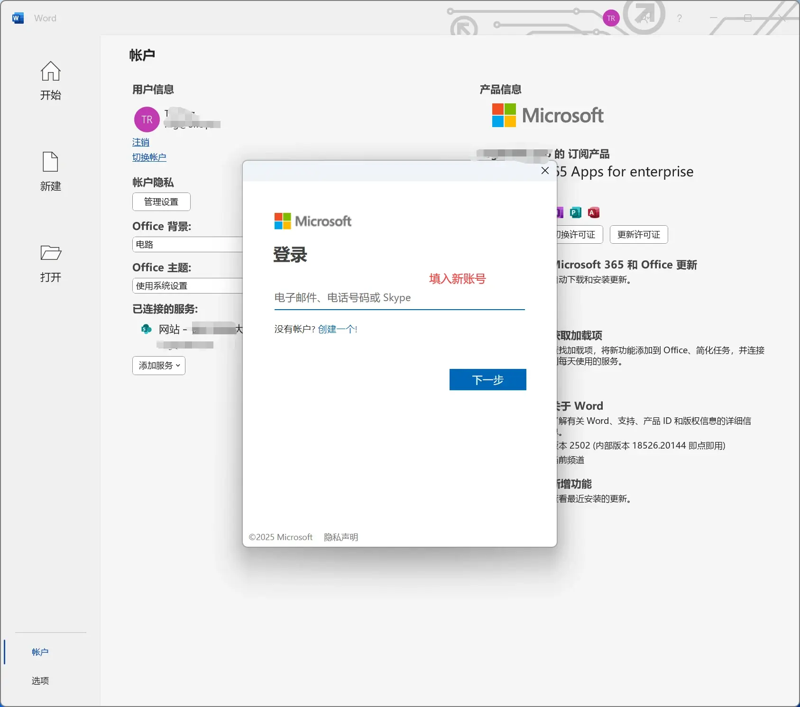Close the Microsoft sign-in dialog

pyautogui.click(x=545, y=171)
